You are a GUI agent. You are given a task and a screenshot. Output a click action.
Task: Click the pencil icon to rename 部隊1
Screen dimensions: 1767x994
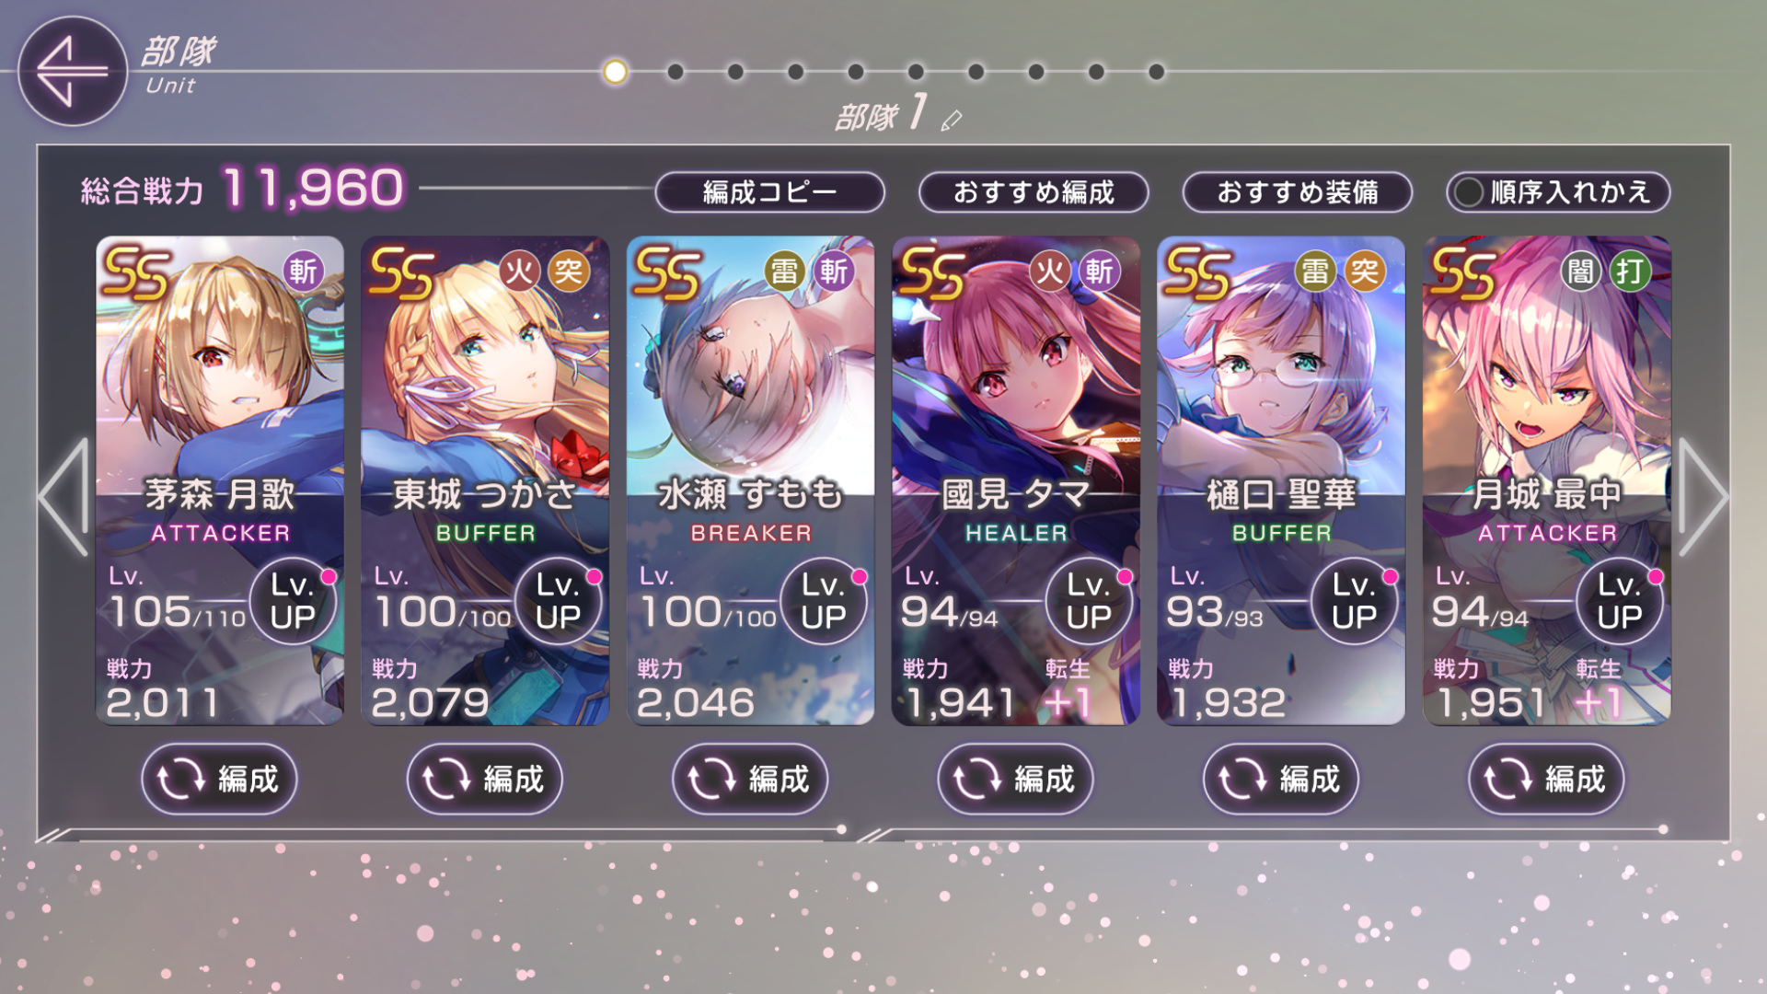952,120
